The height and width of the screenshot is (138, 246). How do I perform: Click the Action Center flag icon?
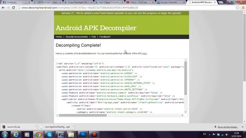[x=214, y=135]
